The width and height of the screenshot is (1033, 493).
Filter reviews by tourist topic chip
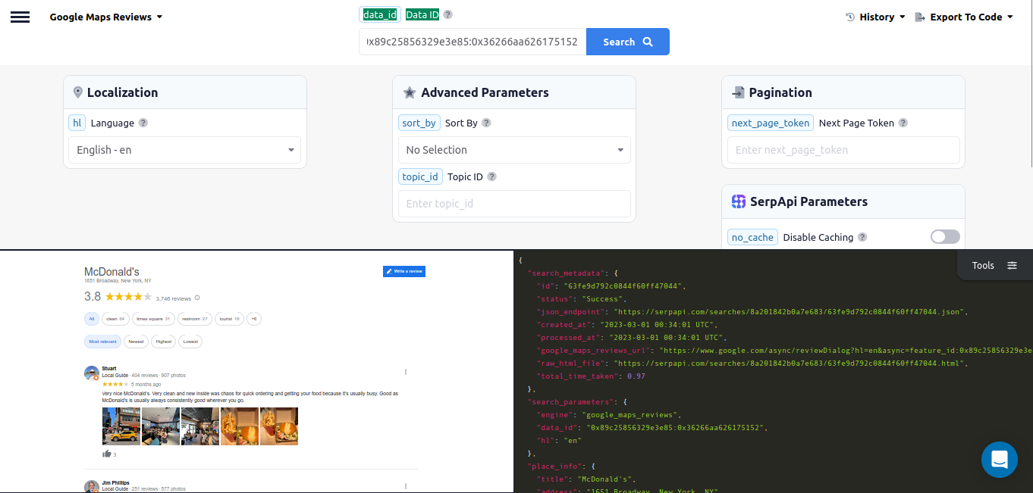pyautogui.click(x=230, y=319)
